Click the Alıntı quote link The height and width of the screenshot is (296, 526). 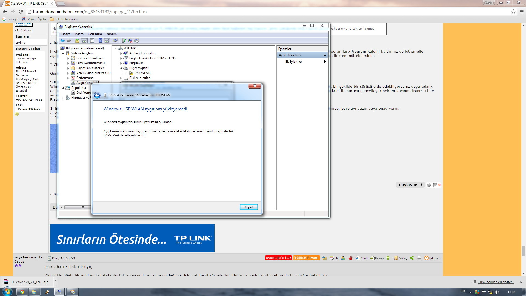362,258
